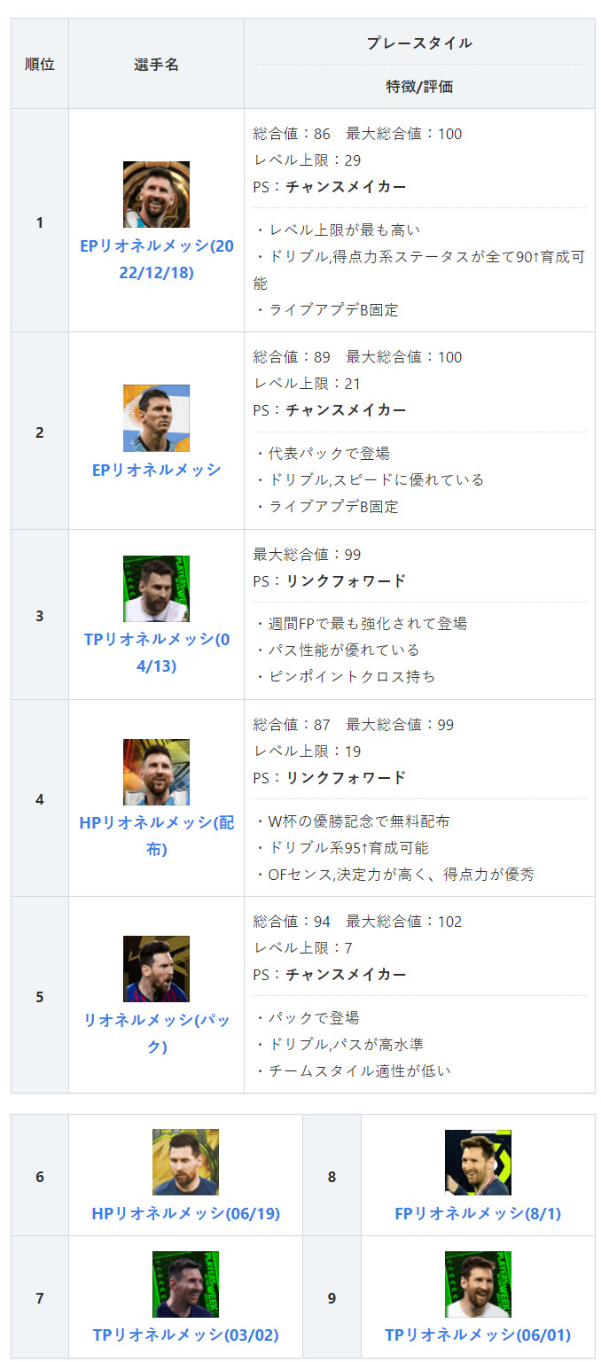601x1362 pixels.
Task: Click the TPリオネルメッシ(03/02) card image
Action: (185, 1284)
